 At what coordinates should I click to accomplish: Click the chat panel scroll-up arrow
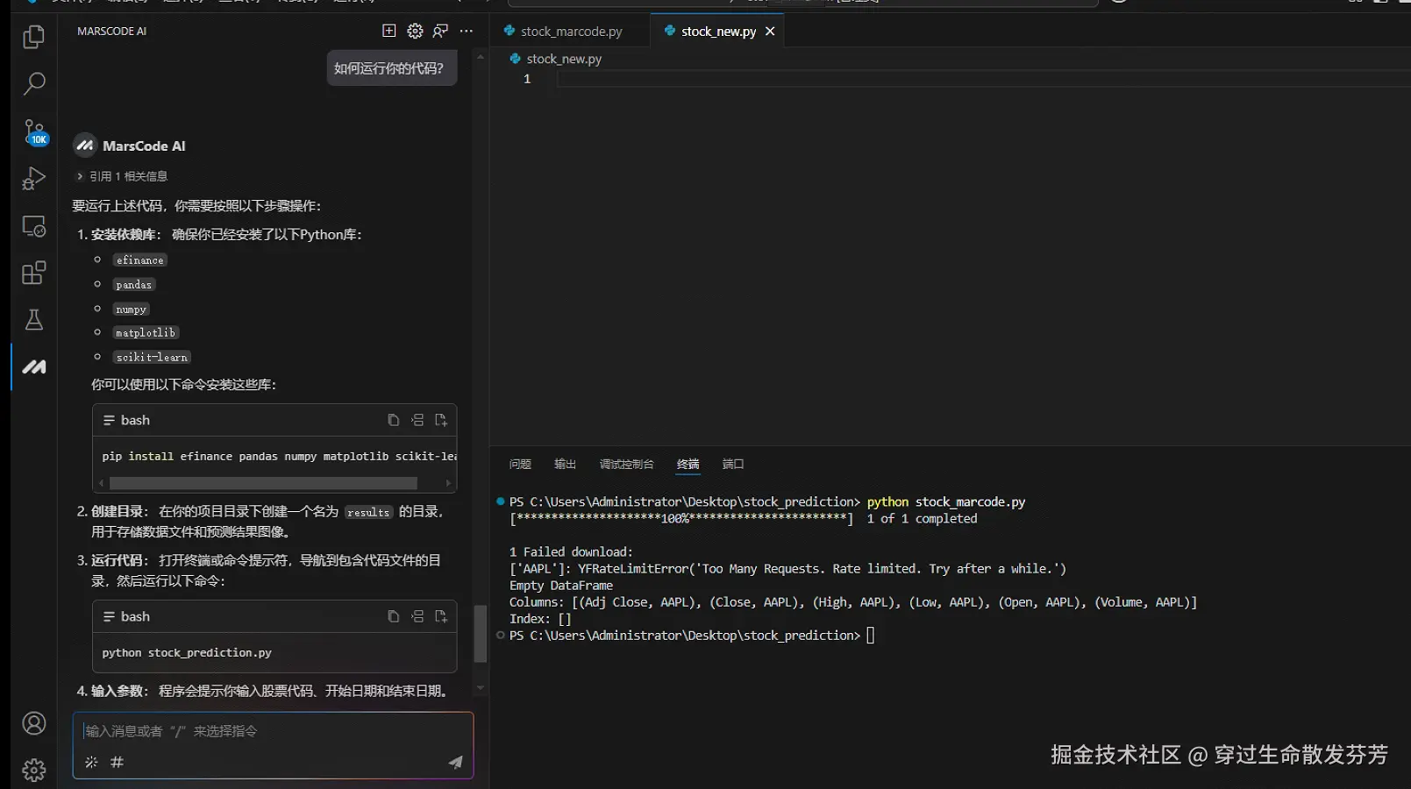point(480,56)
